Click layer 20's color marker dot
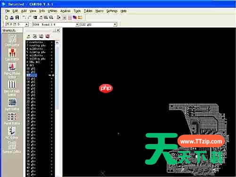236x177 pixels. 52,101
